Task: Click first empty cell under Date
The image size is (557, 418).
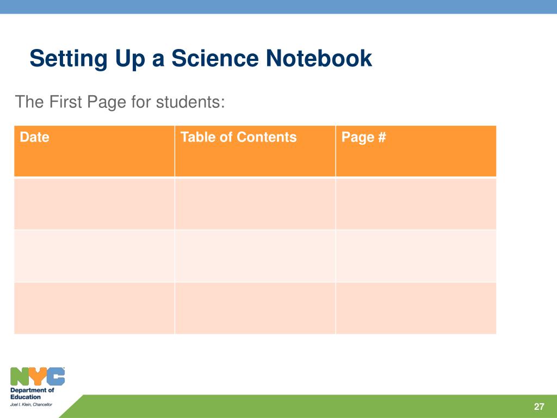Action: pyautogui.click(x=94, y=203)
